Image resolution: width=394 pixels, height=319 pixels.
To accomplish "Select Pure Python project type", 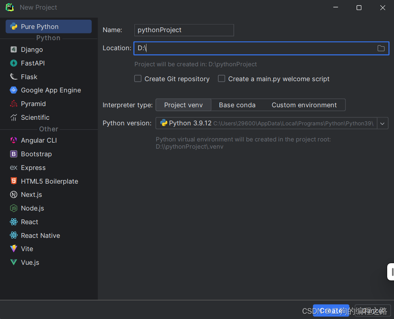I will [49, 27].
